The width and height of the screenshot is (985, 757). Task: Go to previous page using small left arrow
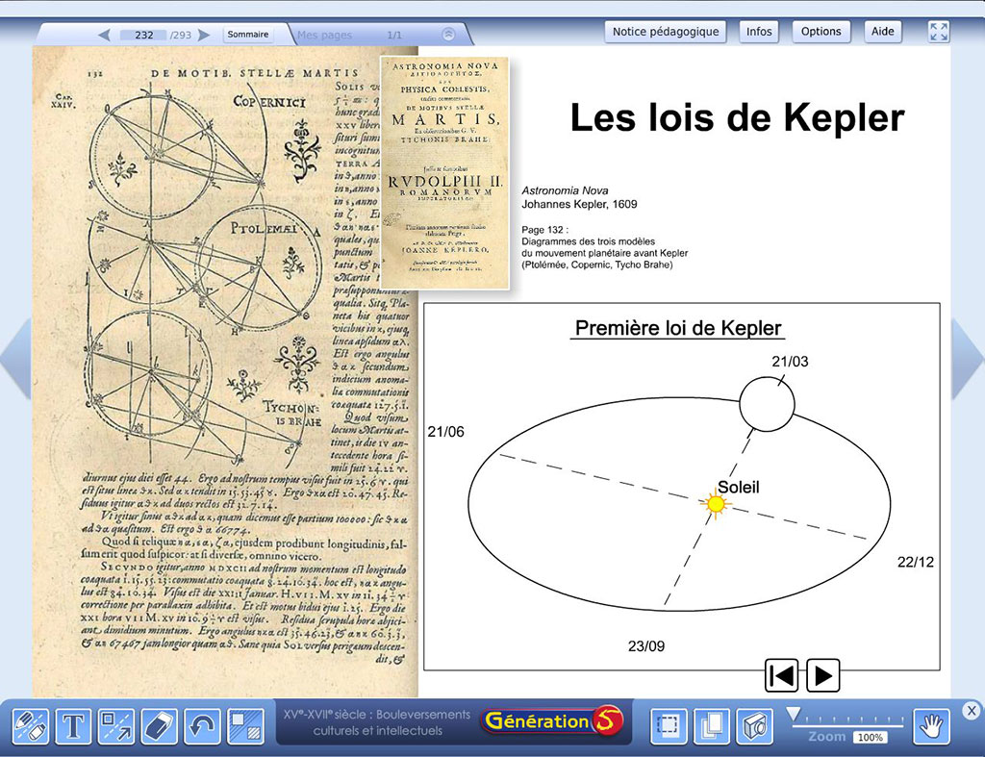pyautogui.click(x=104, y=36)
